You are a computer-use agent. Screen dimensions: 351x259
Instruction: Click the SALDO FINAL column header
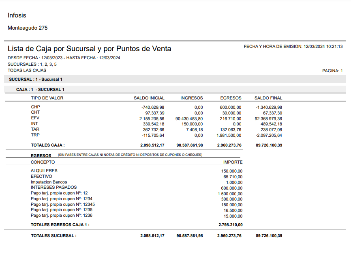click(x=268, y=98)
